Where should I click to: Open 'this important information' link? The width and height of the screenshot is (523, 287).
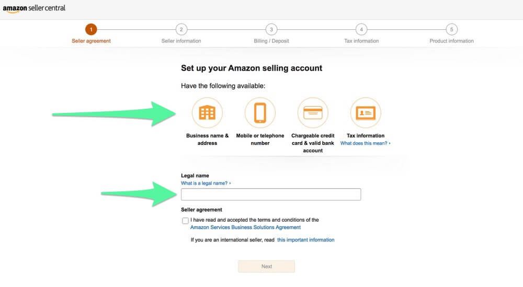click(305, 239)
